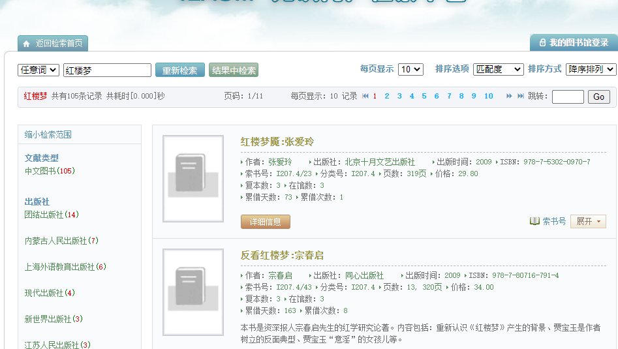Go to page 6 of results
The image size is (618, 349).
click(437, 96)
